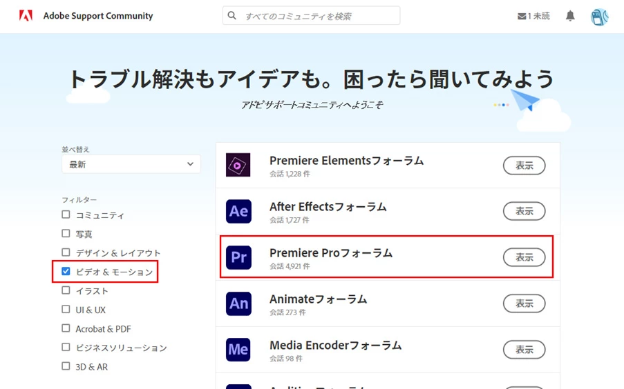This screenshot has width=624, height=389.
Task: Open the notifications bell icon
Action: point(570,16)
